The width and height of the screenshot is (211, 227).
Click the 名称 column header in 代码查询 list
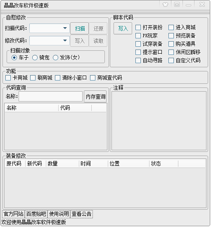point(32,108)
